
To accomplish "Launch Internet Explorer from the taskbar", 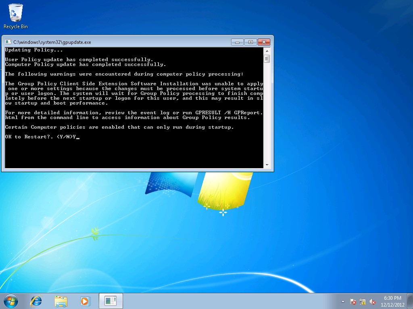I will click(x=36, y=301).
